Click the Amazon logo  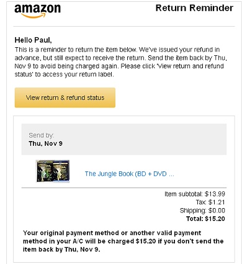tap(37, 11)
